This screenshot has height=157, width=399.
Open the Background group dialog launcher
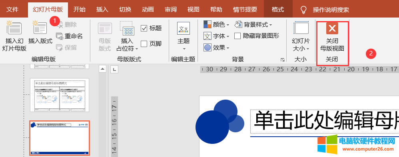[x=282, y=60]
